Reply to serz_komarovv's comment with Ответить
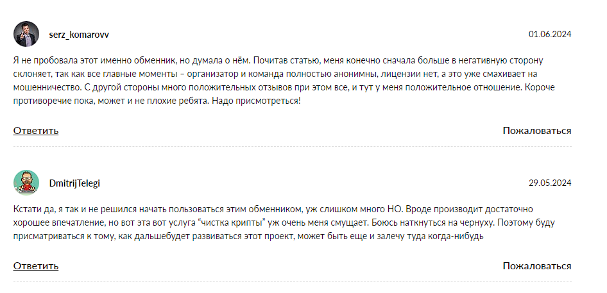The image size is (607, 293). click(36, 131)
